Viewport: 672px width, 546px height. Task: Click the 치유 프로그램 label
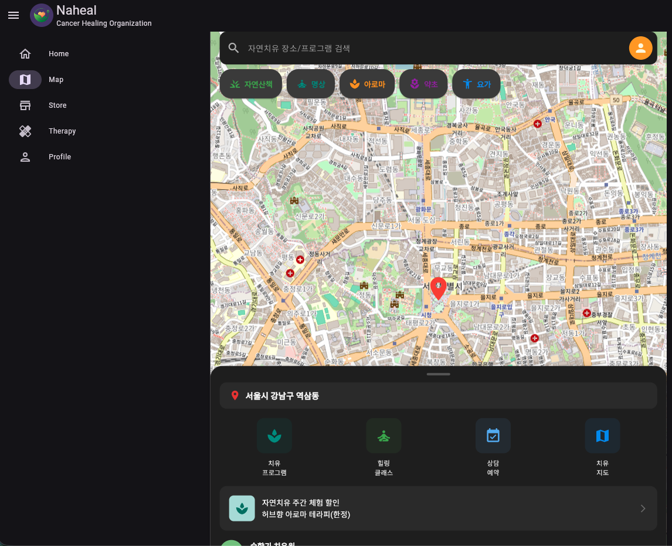point(274,467)
